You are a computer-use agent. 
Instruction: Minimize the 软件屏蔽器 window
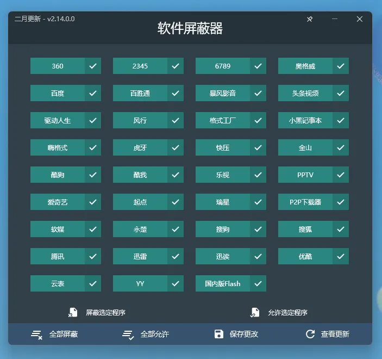335,19
